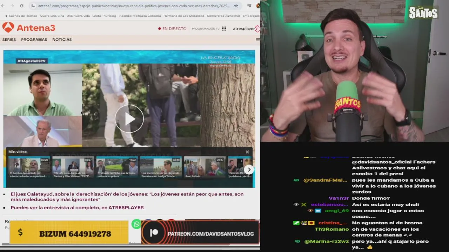Click the 'Así es estaría muy chuli' chat message
Screen dimensions: 449x252
coord(386,204)
